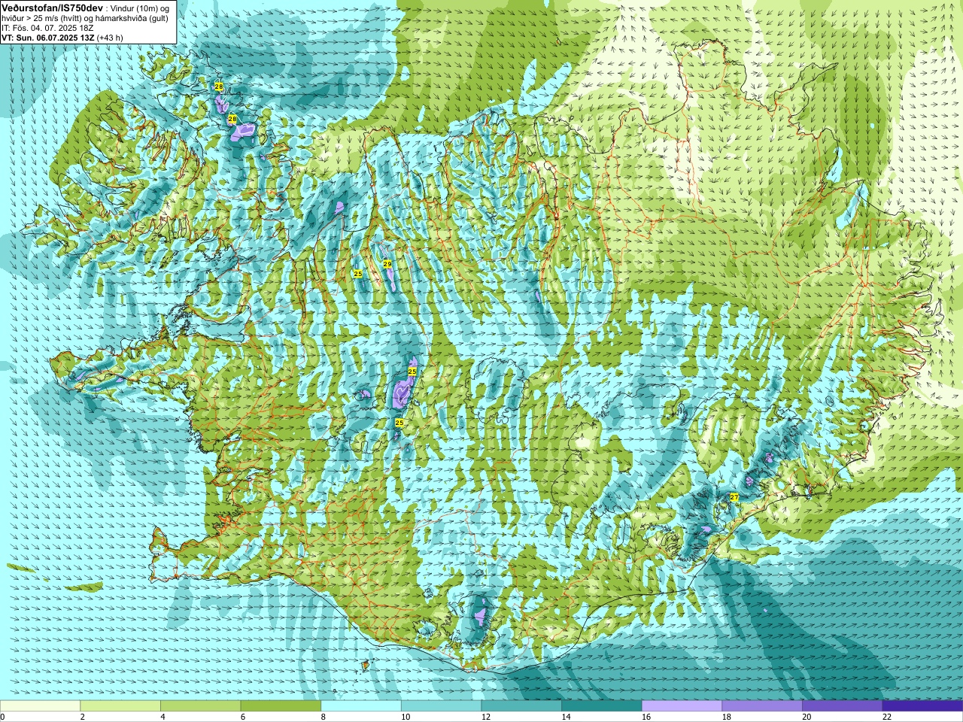Viewport: 963px width, 722px height.
Task: Click the '6' scale label
Action: [243, 717]
